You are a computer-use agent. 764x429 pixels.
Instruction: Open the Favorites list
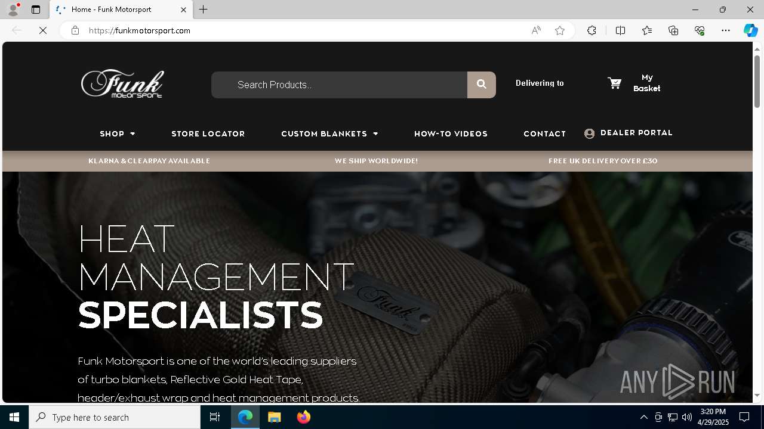point(647,30)
